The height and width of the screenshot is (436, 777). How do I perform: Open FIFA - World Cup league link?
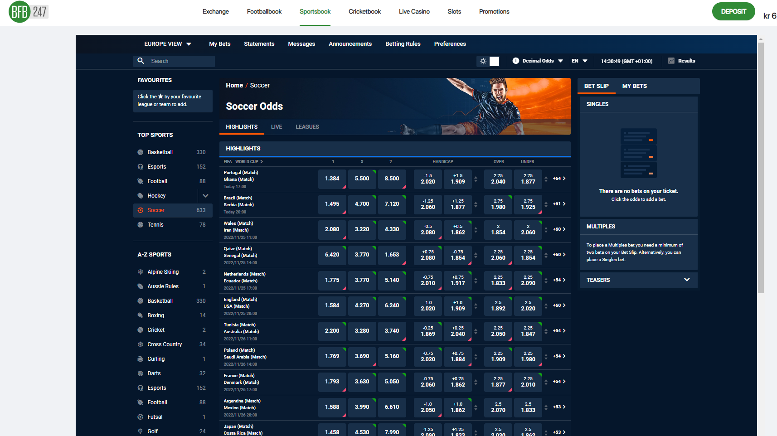[243, 162]
